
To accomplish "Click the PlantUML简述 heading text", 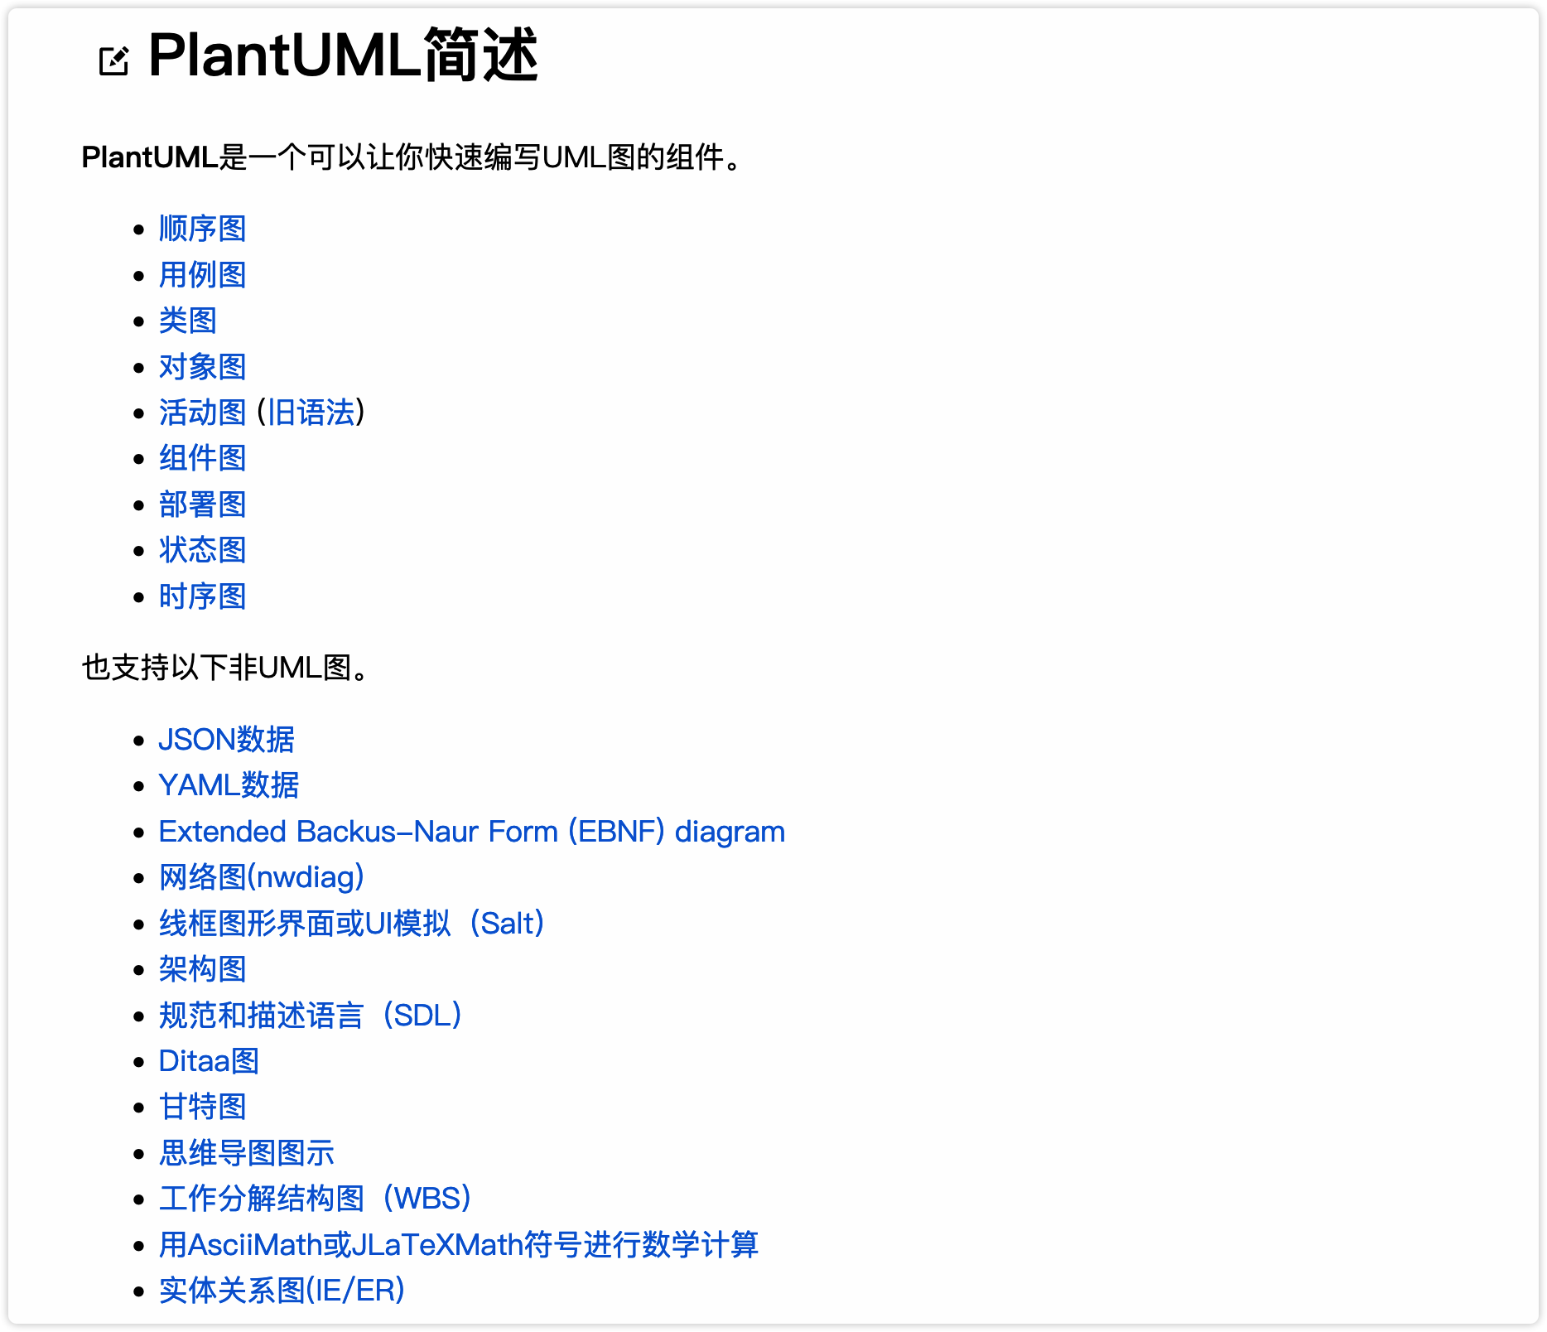I will tap(344, 55).
